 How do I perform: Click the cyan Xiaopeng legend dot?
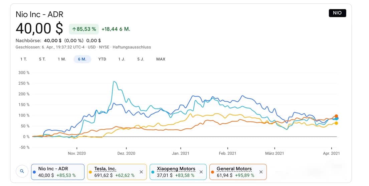[x=153, y=172]
